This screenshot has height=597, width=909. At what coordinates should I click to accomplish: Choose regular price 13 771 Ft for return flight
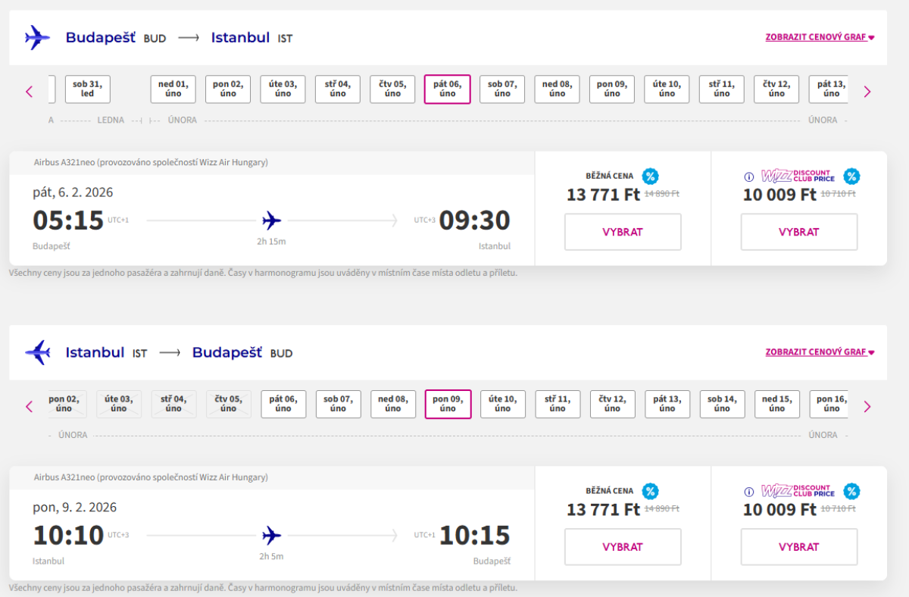tap(623, 547)
